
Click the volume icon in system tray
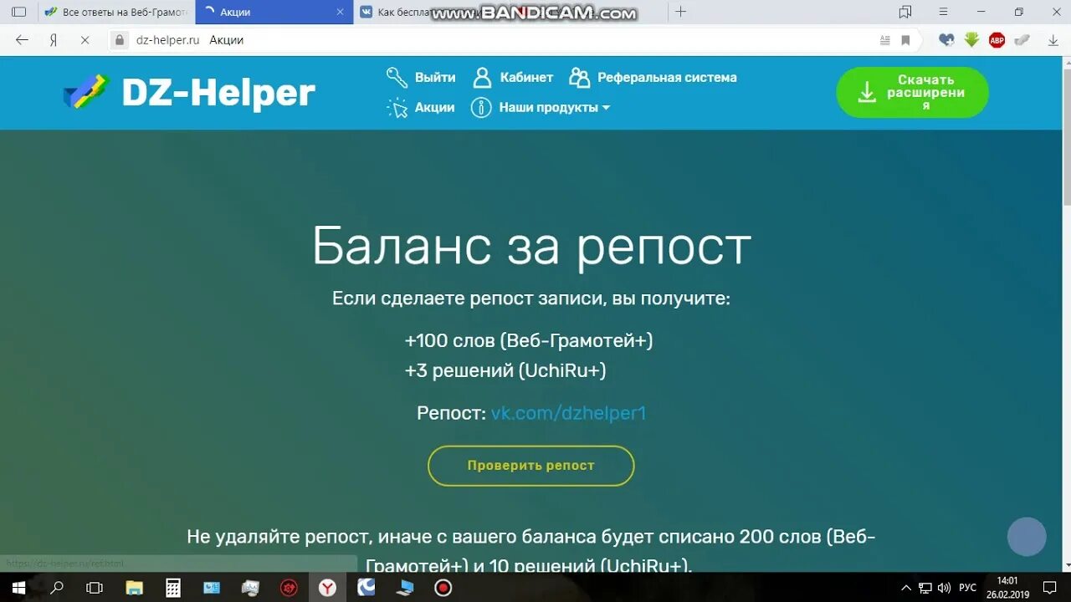point(944,588)
